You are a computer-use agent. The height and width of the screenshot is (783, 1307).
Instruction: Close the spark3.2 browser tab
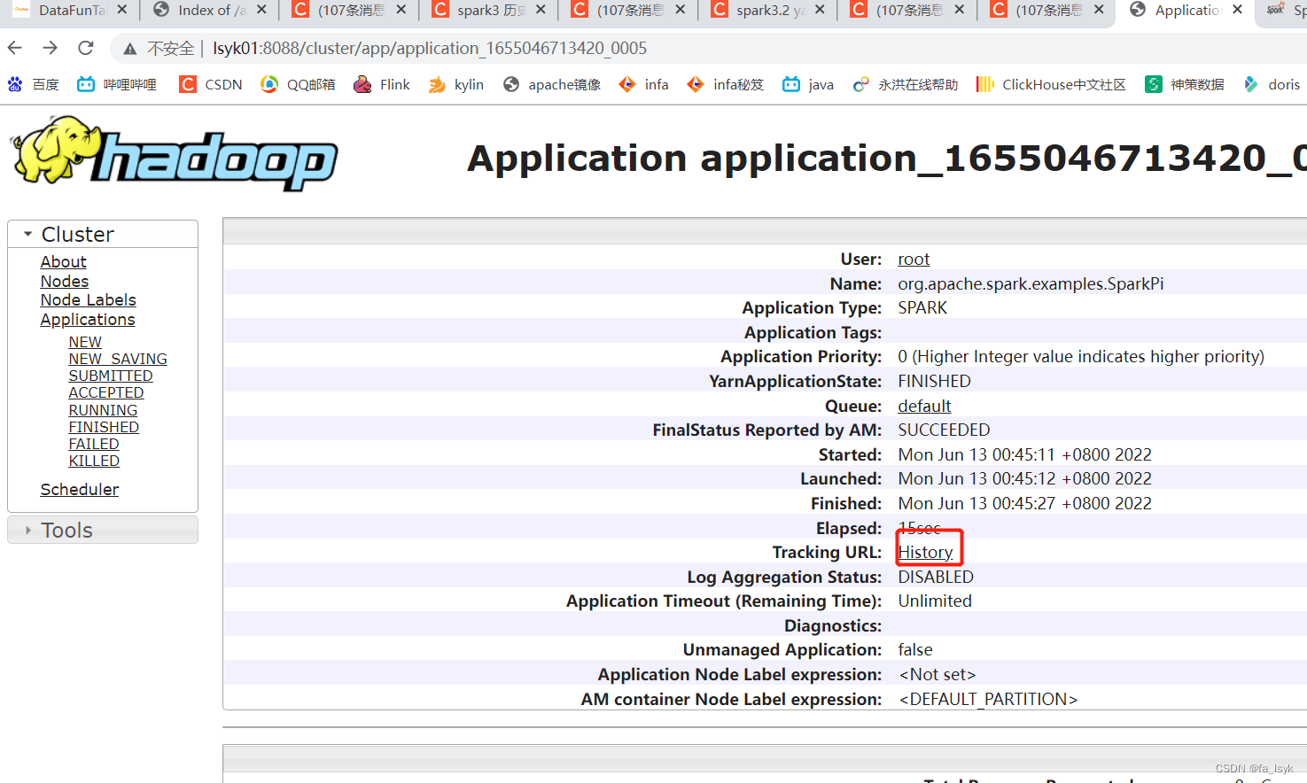820,10
